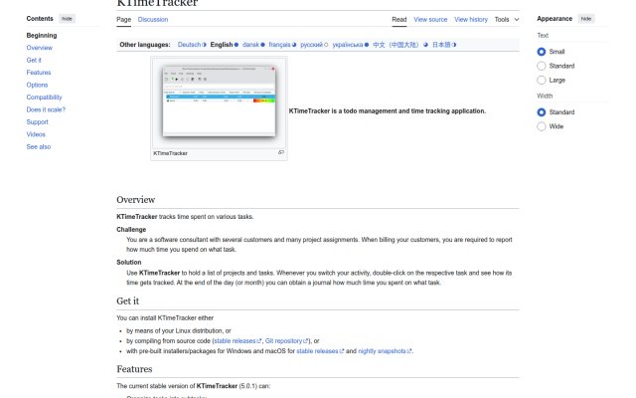Select Large text size radio button
The height and width of the screenshot is (398, 636).
541,80
